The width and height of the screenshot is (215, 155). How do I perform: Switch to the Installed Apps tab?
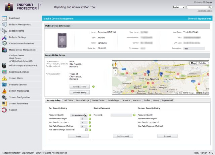click(114, 100)
